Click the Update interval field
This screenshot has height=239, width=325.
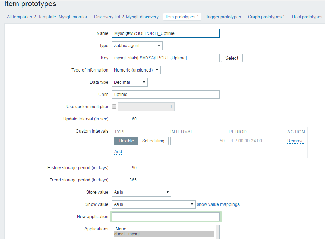point(125,119)
